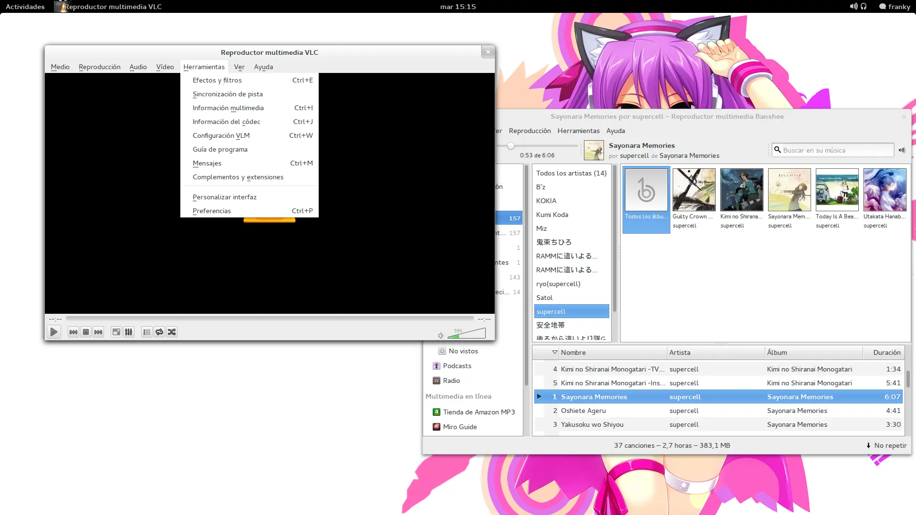Show the VLC playlist
Image resolution: width=916 pixels, height=515 pixels.
click(146, 332)
